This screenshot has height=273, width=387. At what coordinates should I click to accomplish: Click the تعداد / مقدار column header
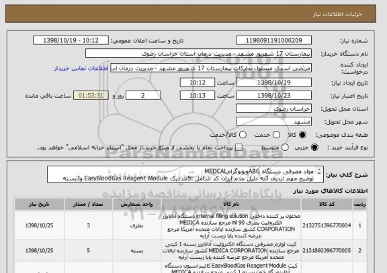[x=89, y=205]
